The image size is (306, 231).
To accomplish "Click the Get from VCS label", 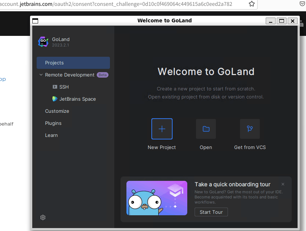I will point(250,148).
